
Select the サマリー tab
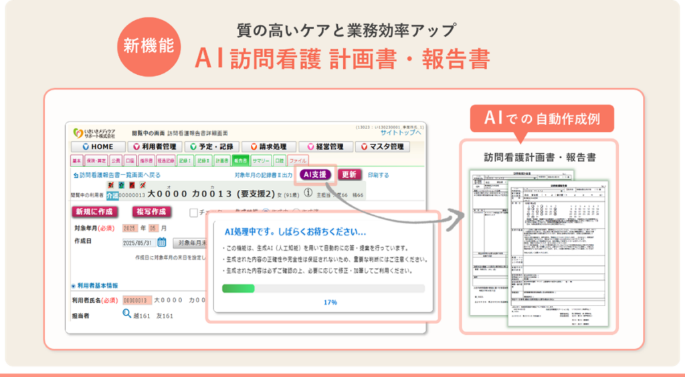point(261,160)
